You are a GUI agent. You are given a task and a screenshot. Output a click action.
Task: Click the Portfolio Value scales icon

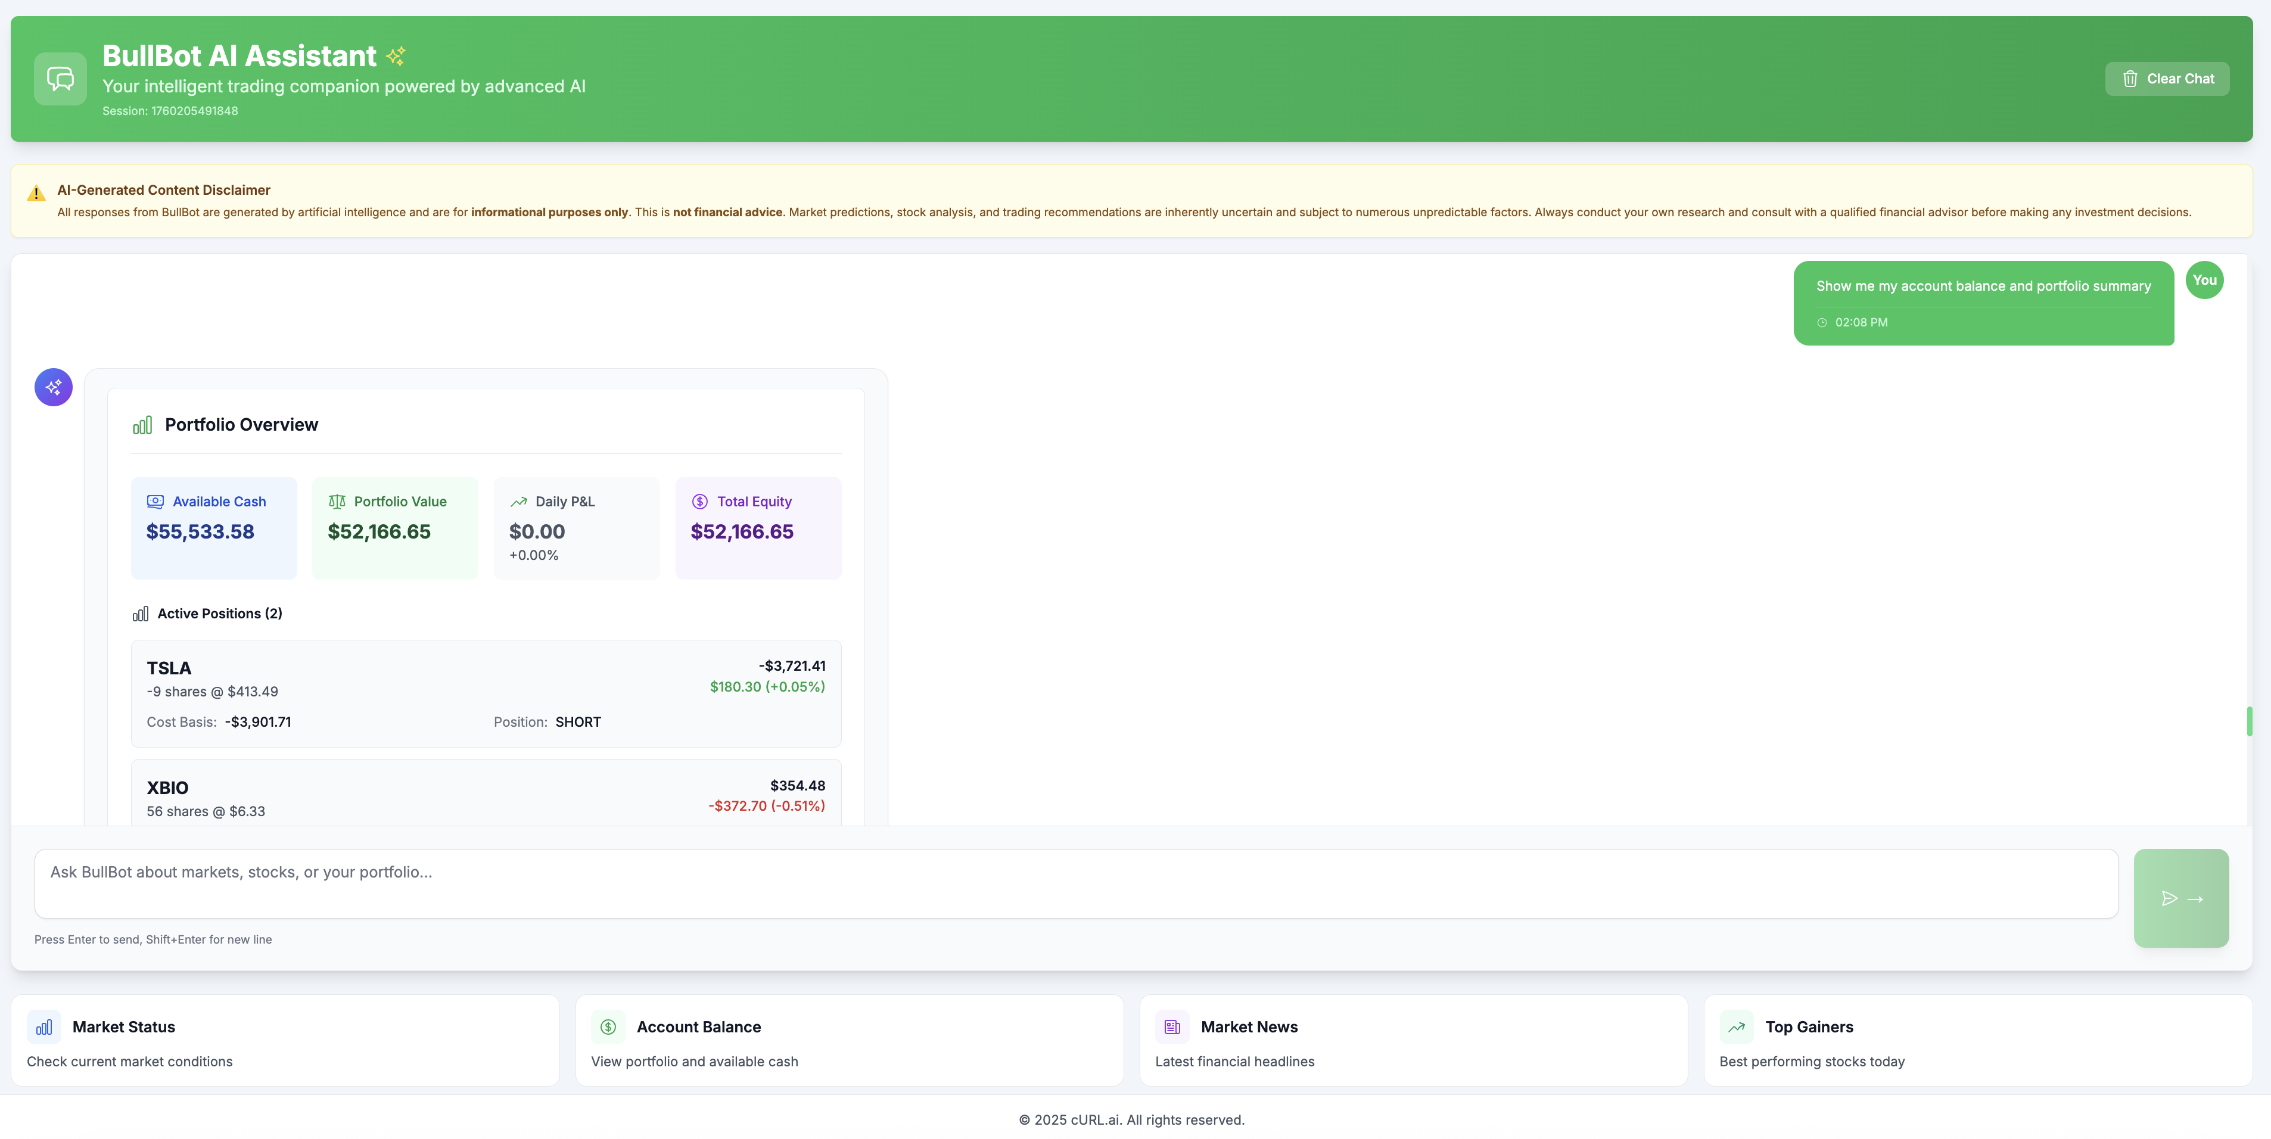coord(337,502)
